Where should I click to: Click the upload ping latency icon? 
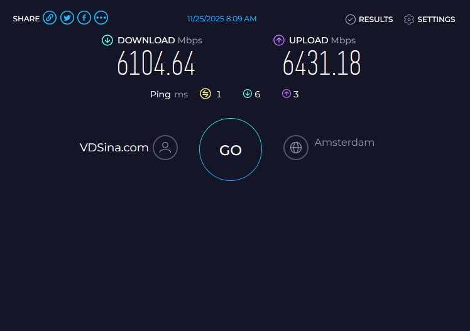pyautogui.click(x=287, y=94)
